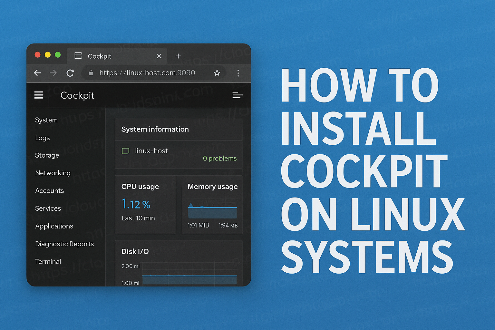Click the browser back arrow

click(37, 73)
